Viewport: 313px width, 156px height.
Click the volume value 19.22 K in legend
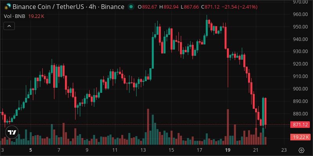[x=36, y=16]
